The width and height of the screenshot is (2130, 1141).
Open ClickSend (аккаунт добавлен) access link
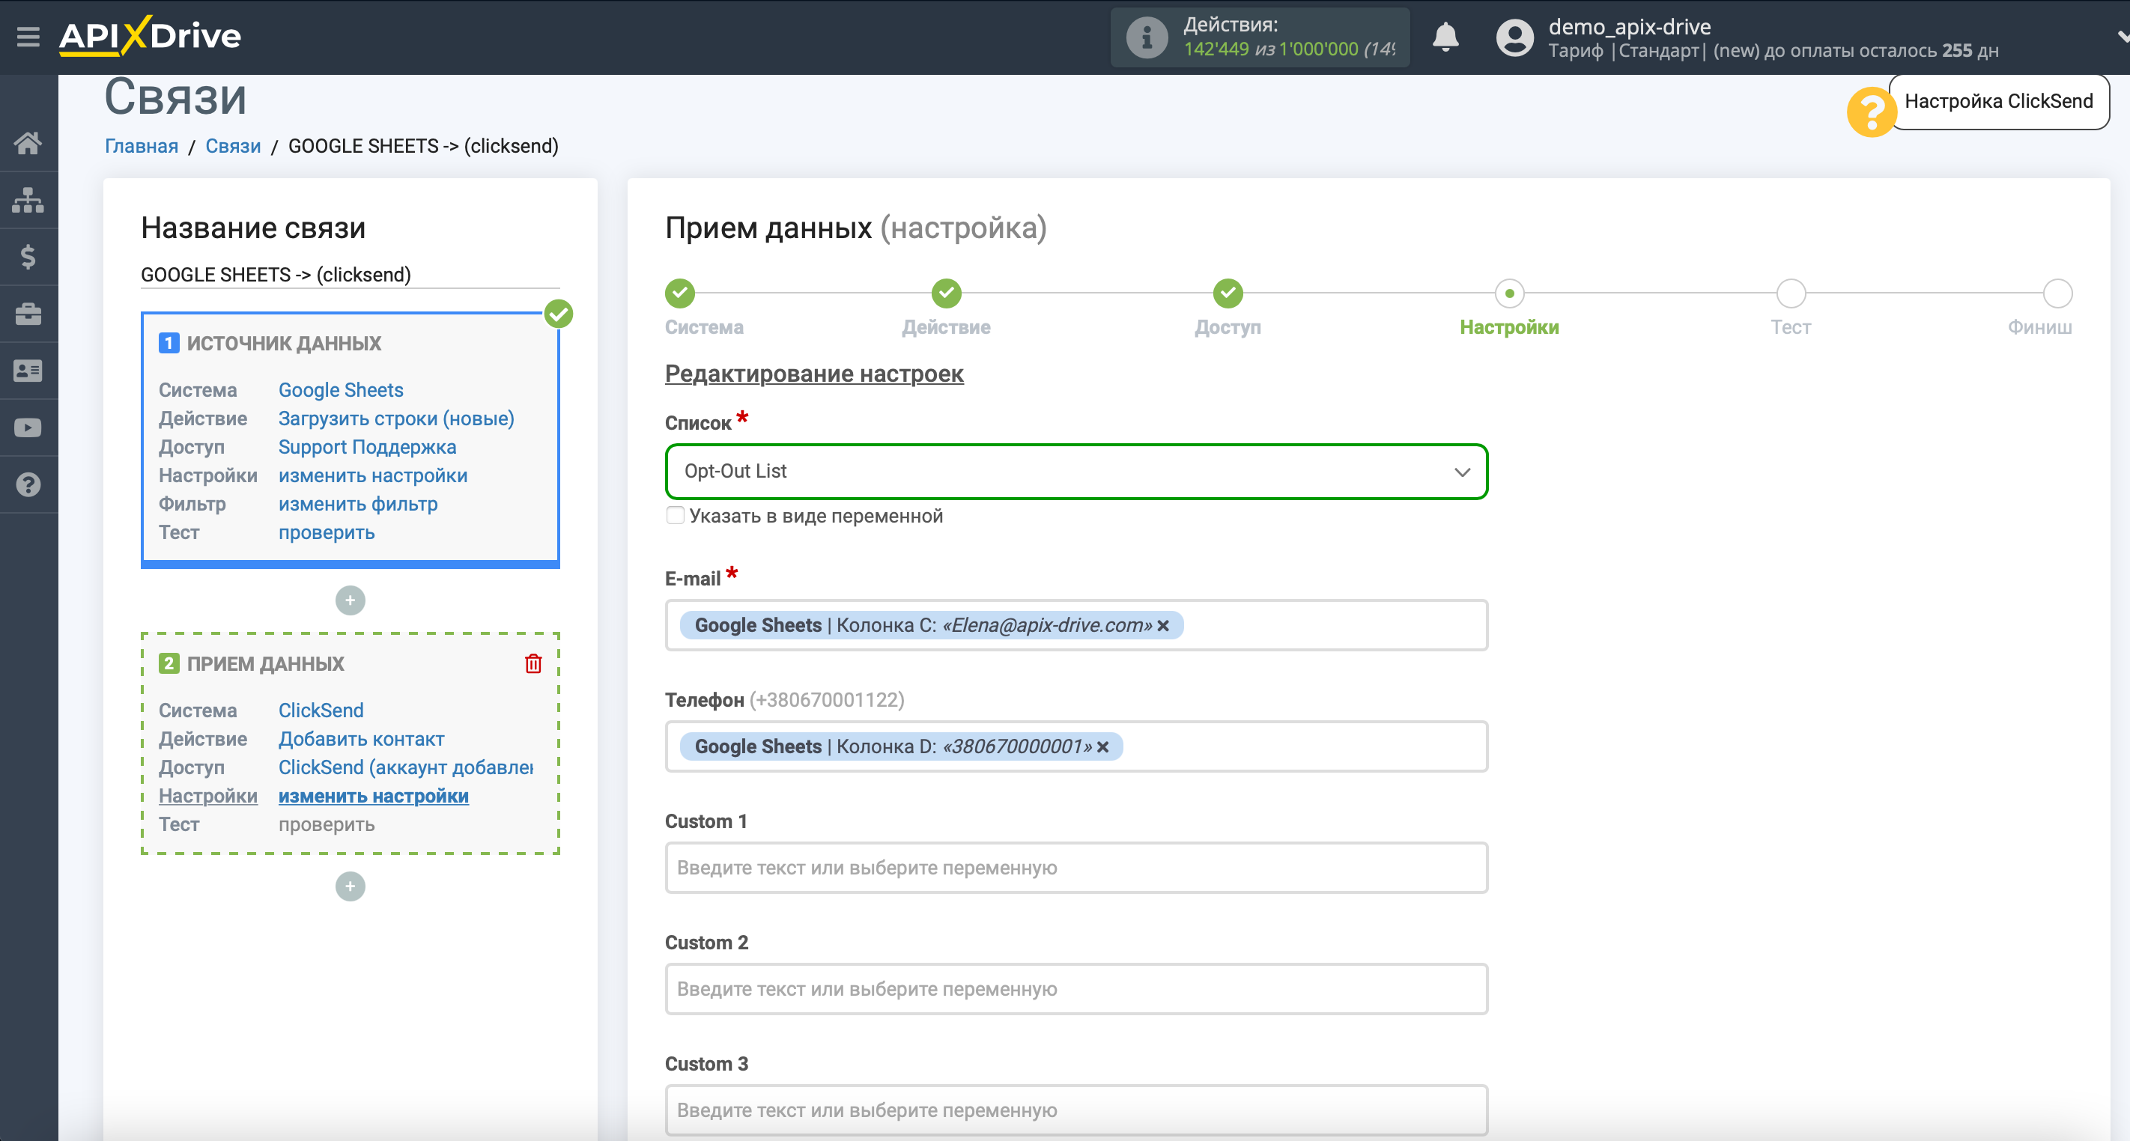point(406,767)
